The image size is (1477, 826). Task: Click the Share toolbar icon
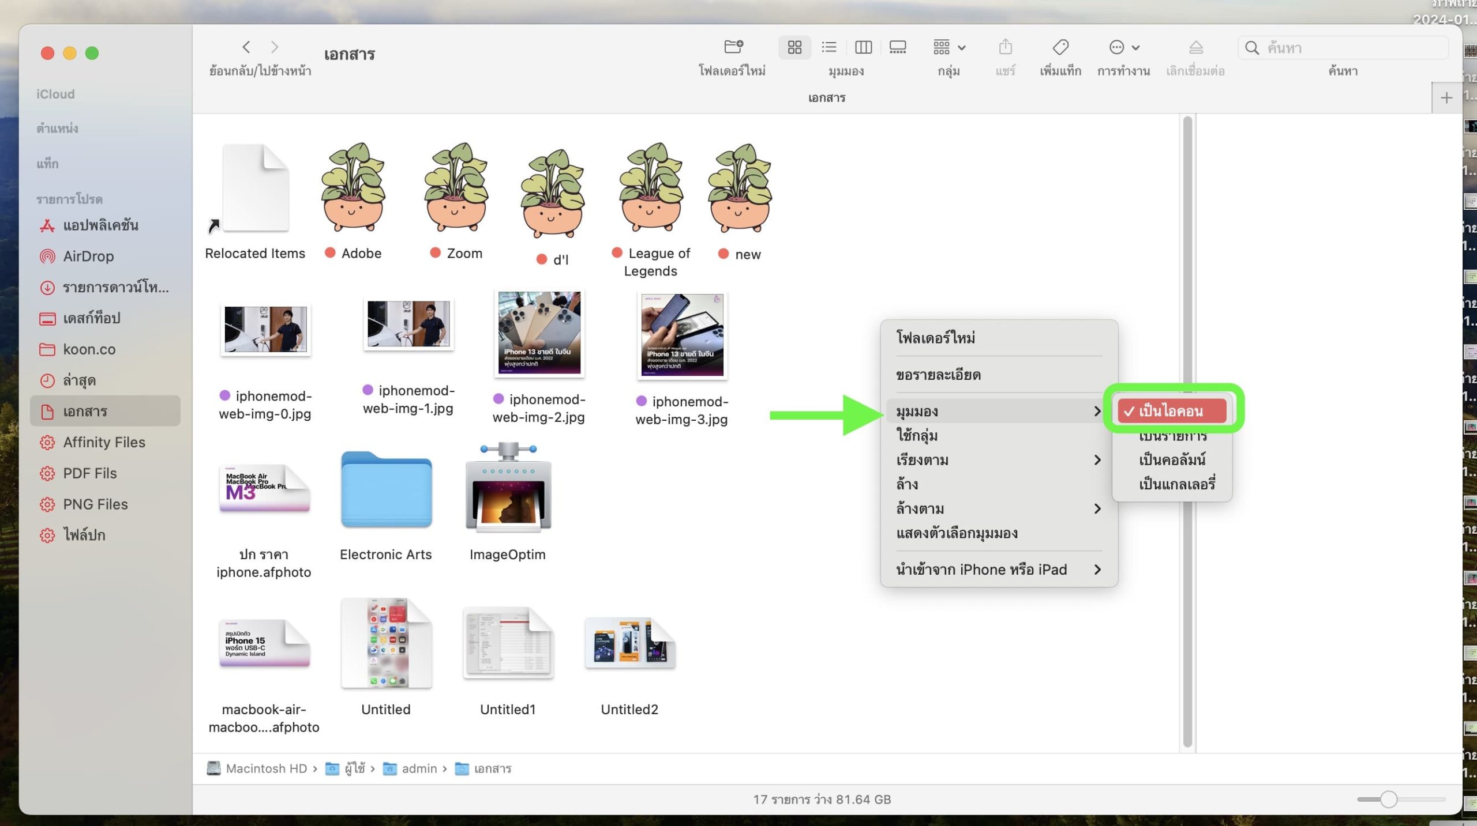[x=1005, y=47]
